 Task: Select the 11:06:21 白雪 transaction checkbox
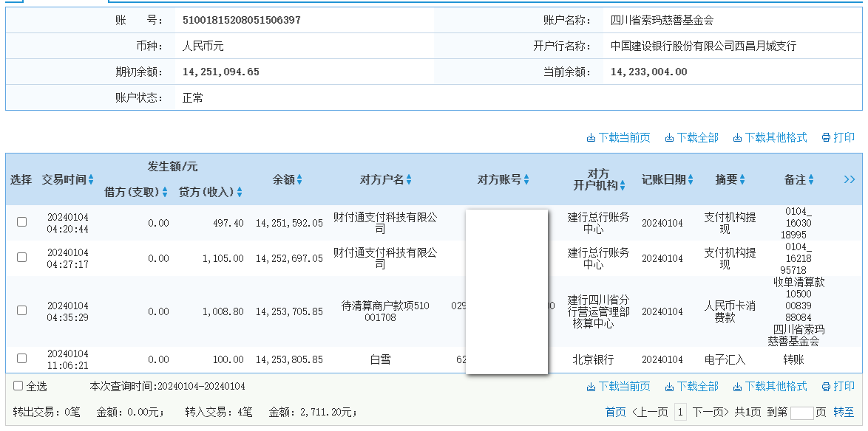[21, 358]
